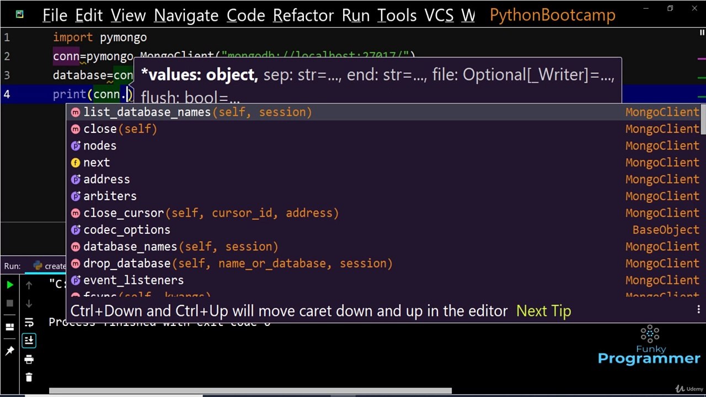Expand the VCS menu
706x397 pixels.
(x=439, y=15)
